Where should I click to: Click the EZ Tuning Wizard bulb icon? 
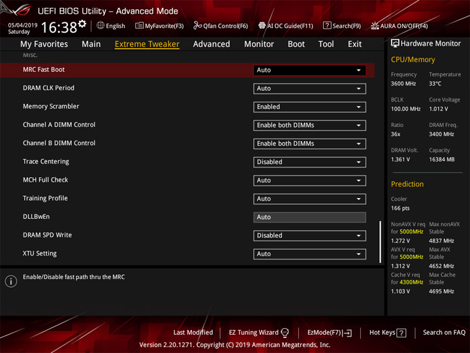click(x=285, y=333)
